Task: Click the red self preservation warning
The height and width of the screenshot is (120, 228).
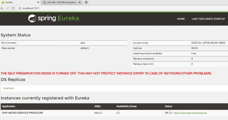Action: [106, 73]
